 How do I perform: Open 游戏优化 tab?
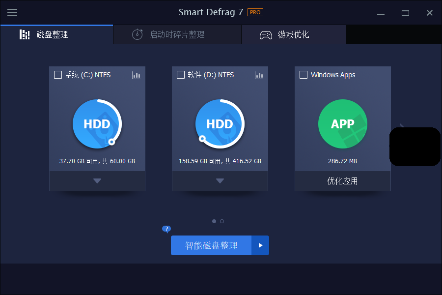click(x=294, y=34)
